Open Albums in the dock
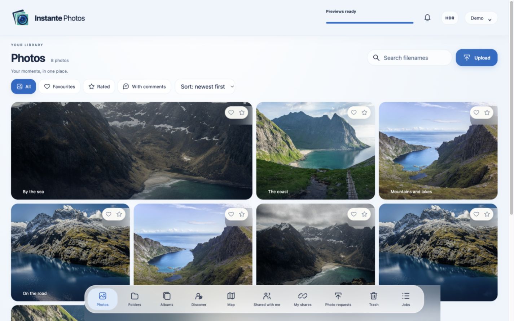The image size is (514, 321). coord(167,299)
